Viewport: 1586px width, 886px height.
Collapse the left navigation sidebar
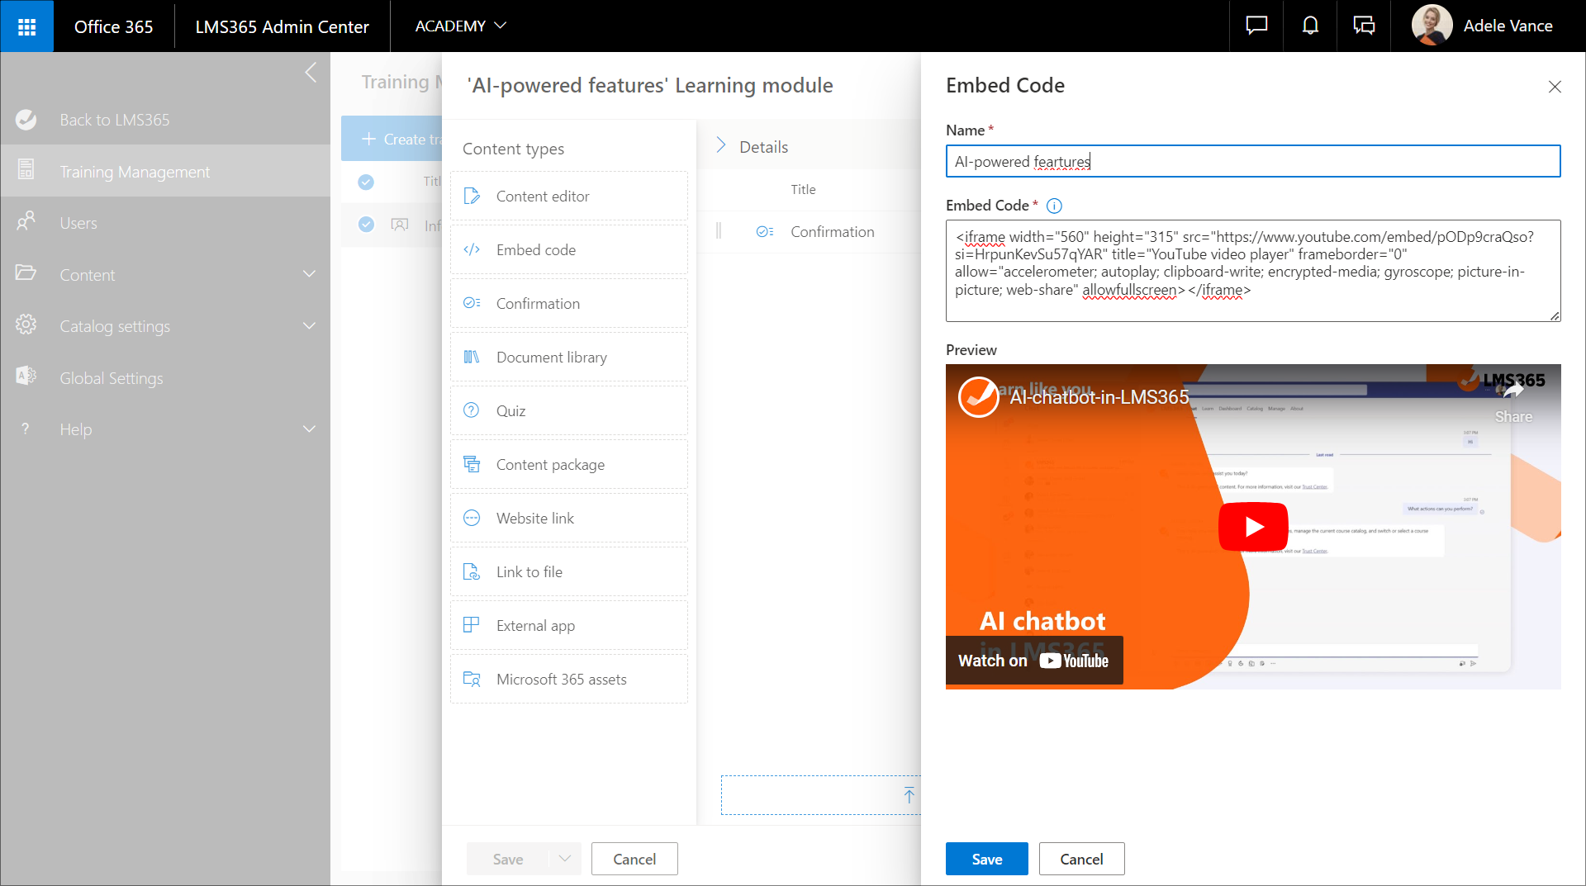(311, 73)
